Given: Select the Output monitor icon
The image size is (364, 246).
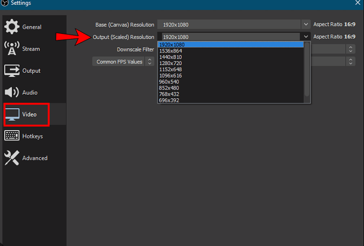Looking at the screenshot, I should tap(11, 71).
